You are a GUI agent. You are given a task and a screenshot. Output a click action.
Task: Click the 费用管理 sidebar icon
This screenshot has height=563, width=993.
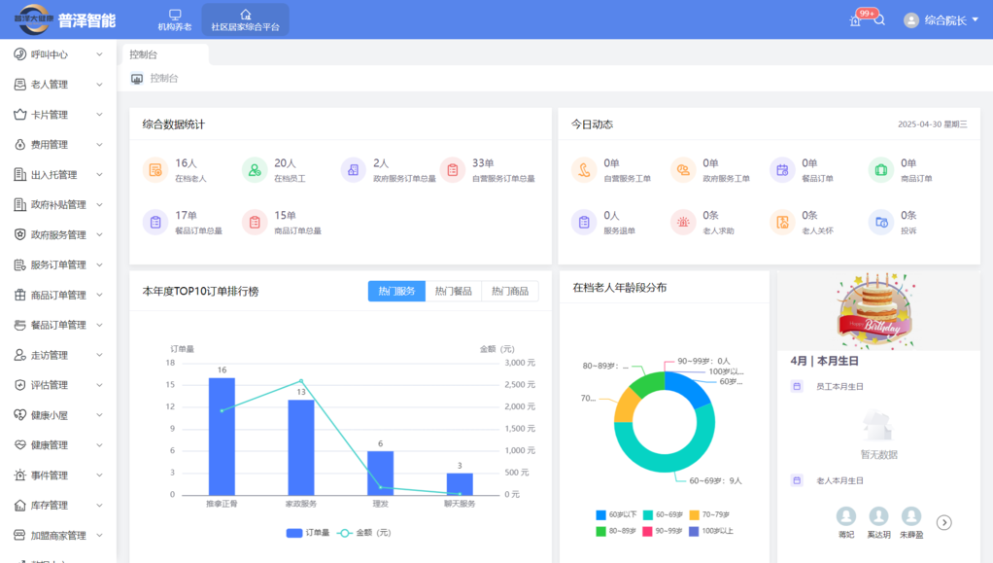point(20,145)
